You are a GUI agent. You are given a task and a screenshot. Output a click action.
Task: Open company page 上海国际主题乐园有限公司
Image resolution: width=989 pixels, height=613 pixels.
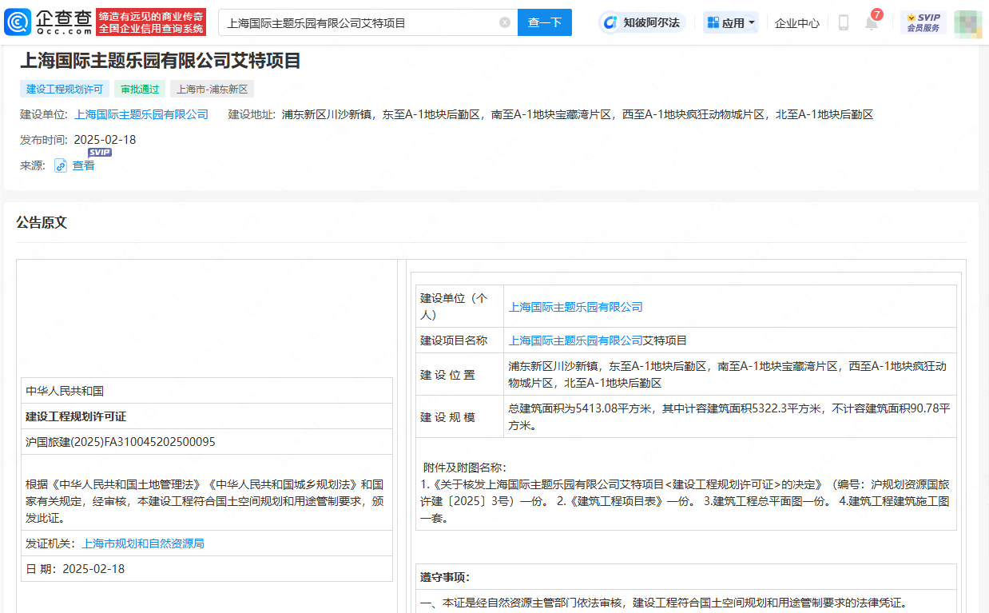point(141,114)
